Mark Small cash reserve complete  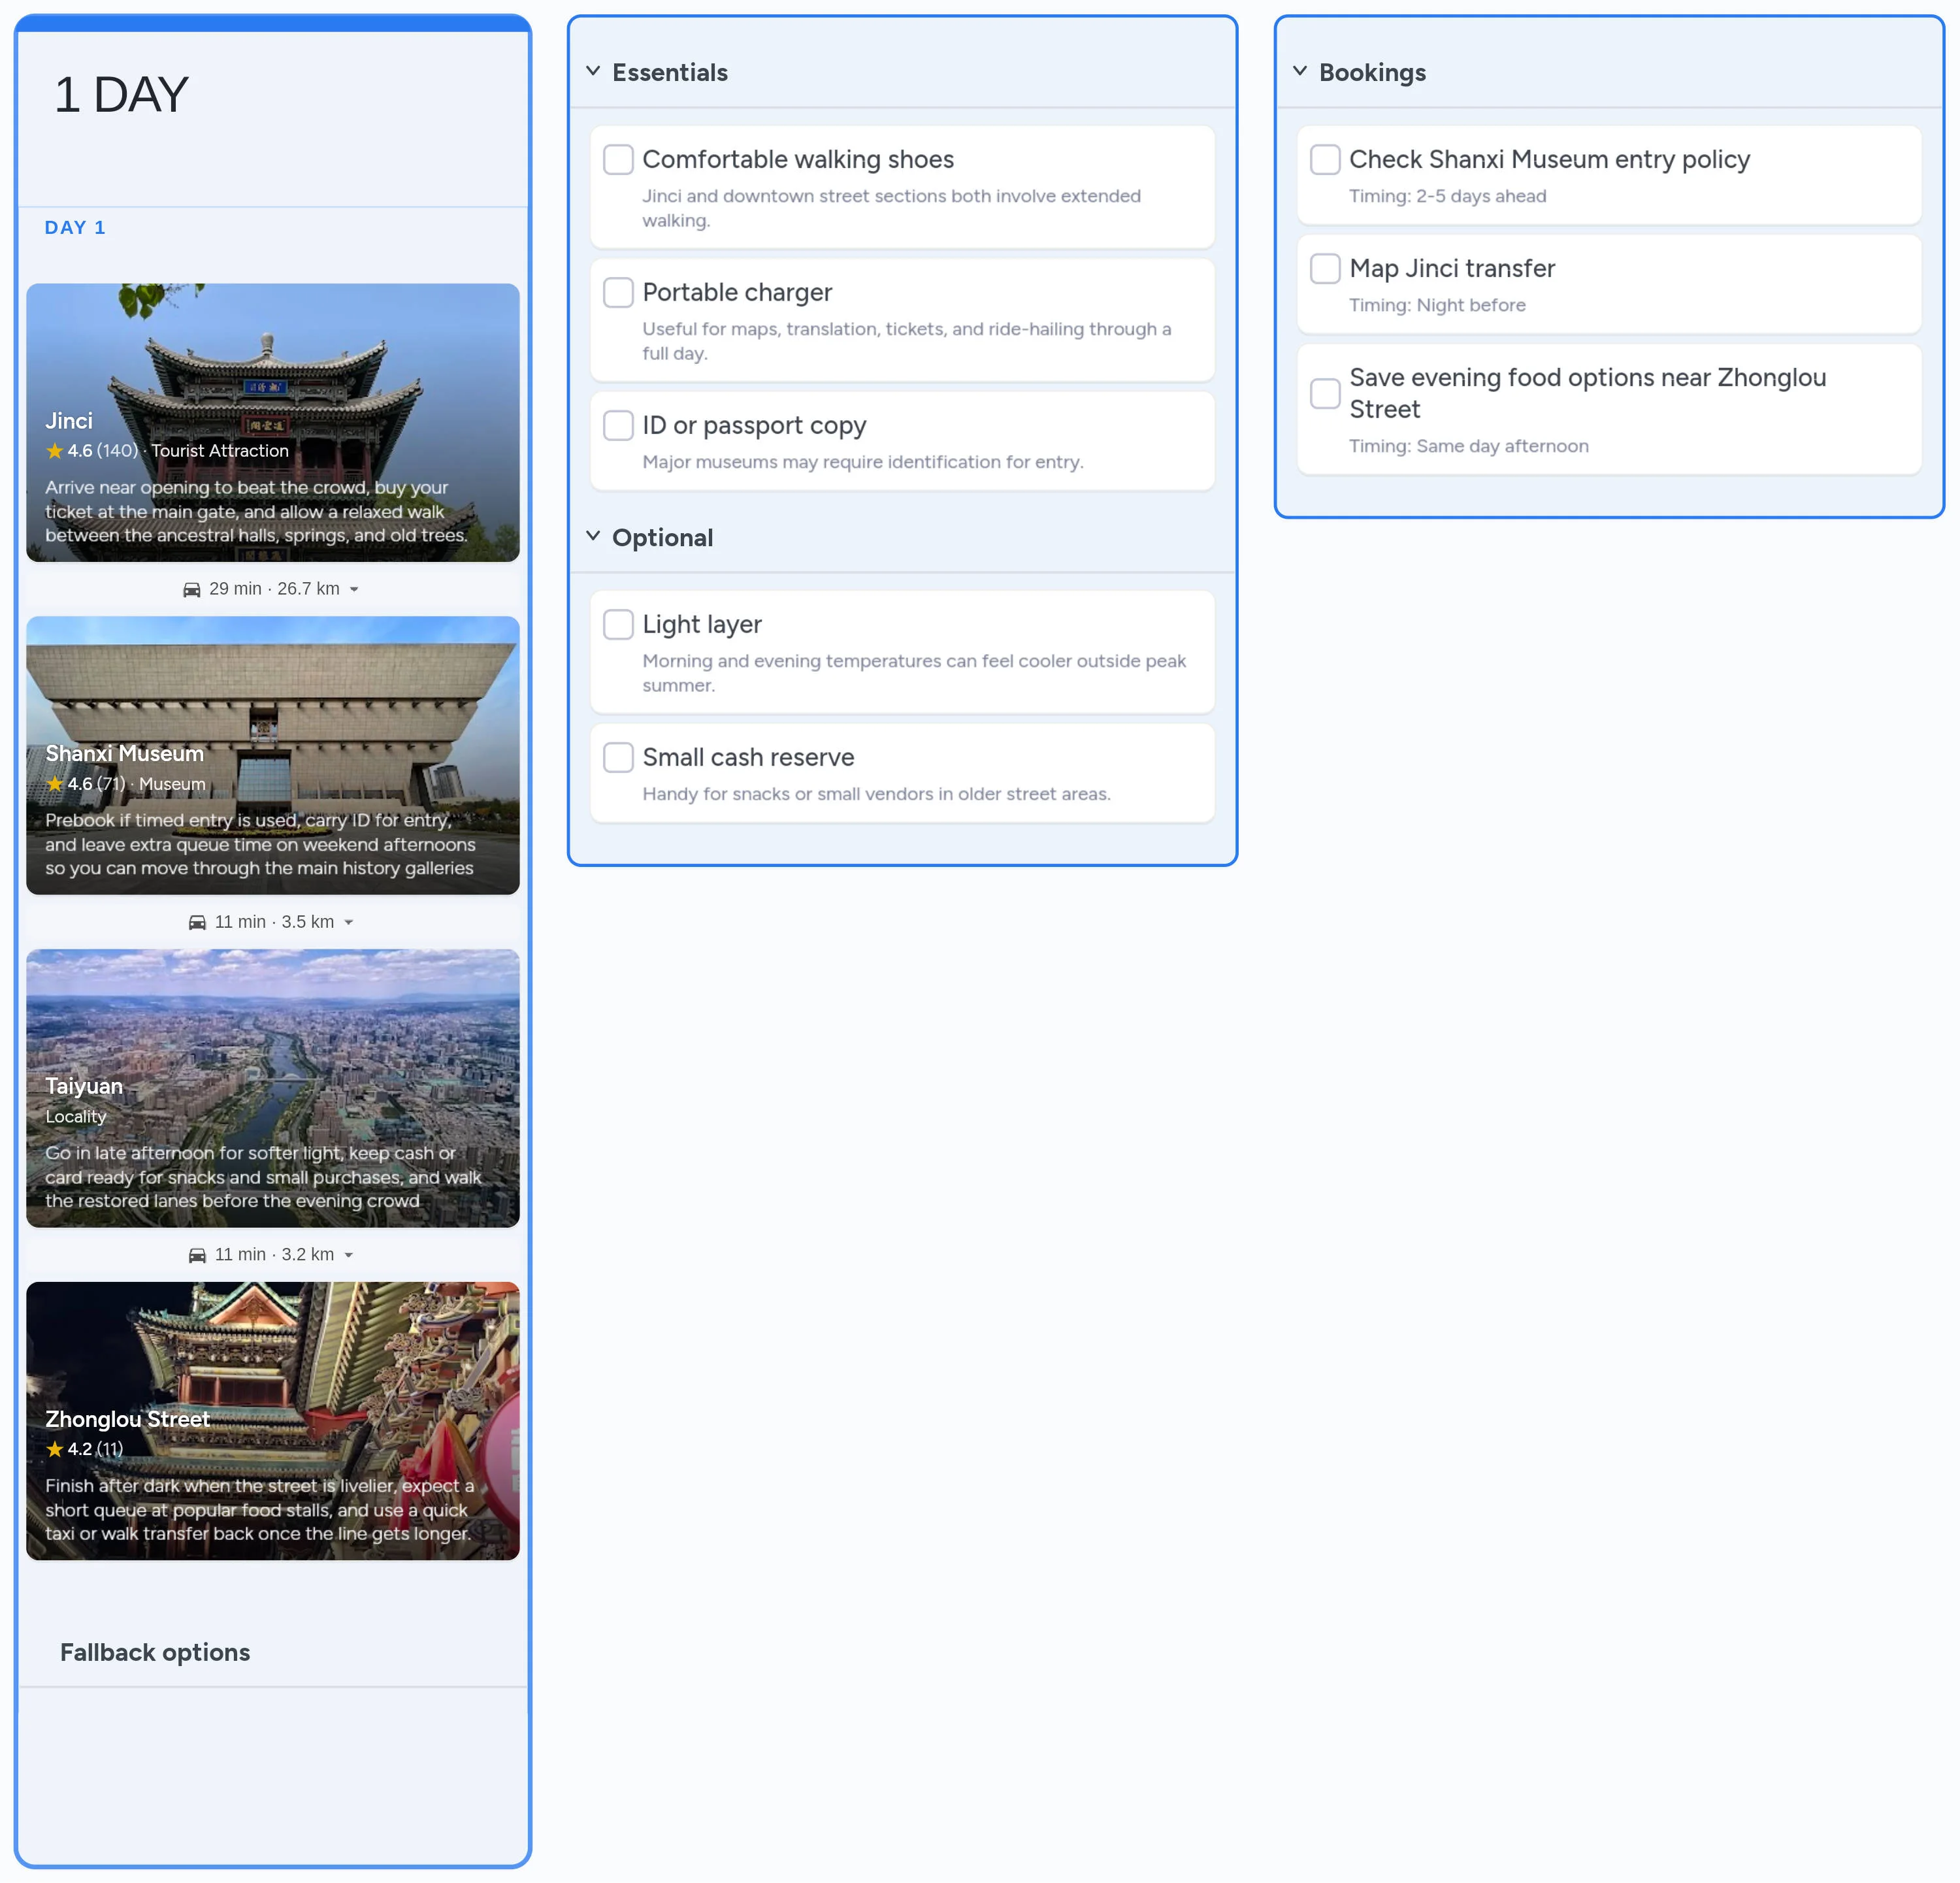[618, 757]
